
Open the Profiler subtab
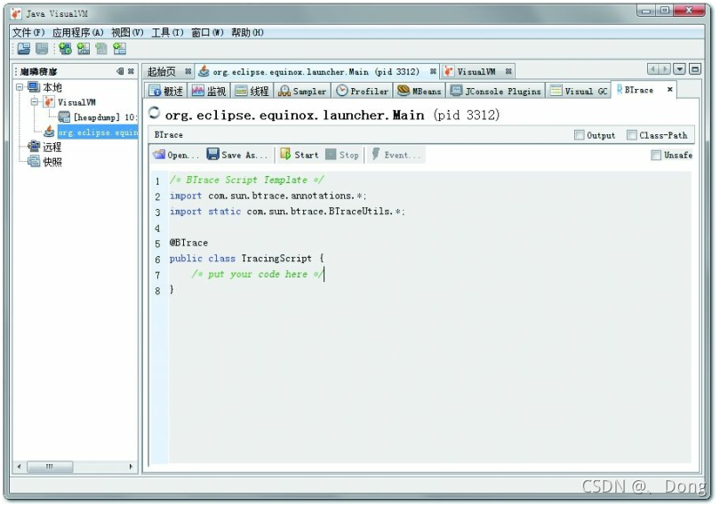(x=363, y=91)
